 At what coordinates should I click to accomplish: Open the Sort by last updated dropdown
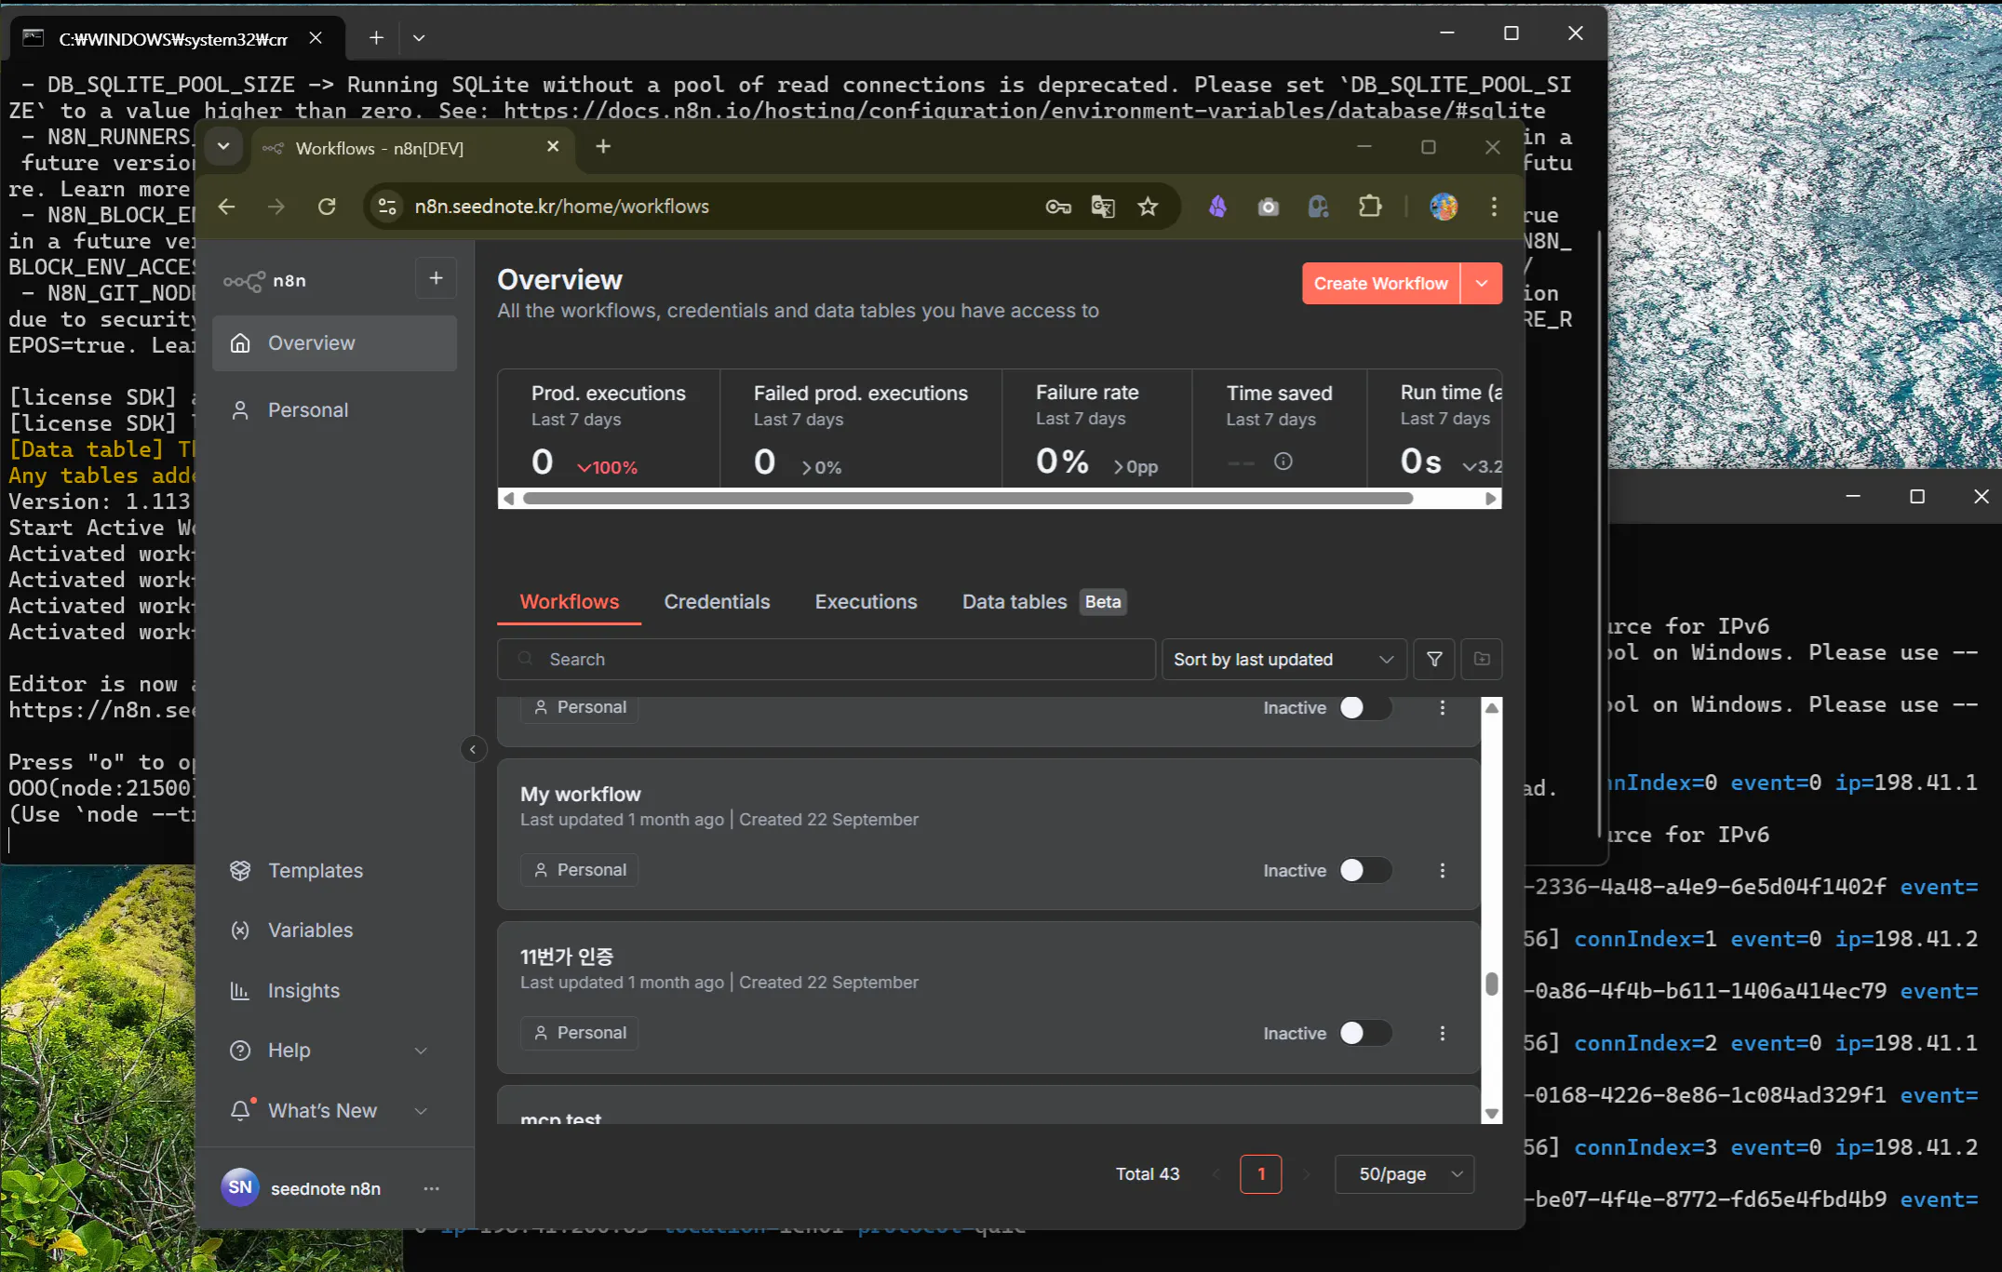pos(1283,659)
